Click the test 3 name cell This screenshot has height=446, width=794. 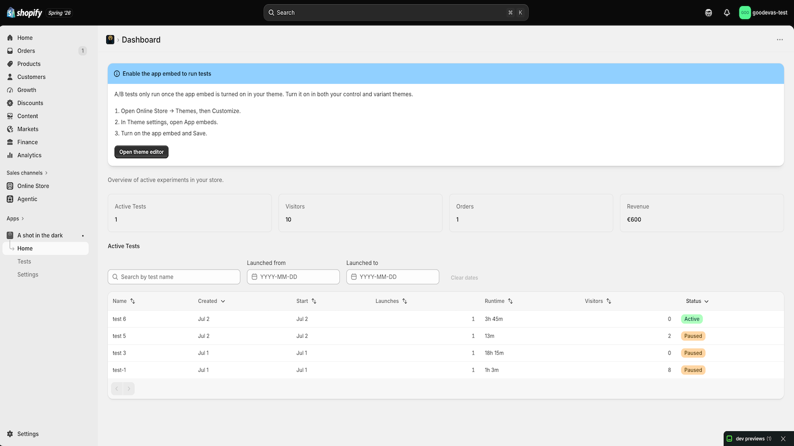click(x=119, y=353)
